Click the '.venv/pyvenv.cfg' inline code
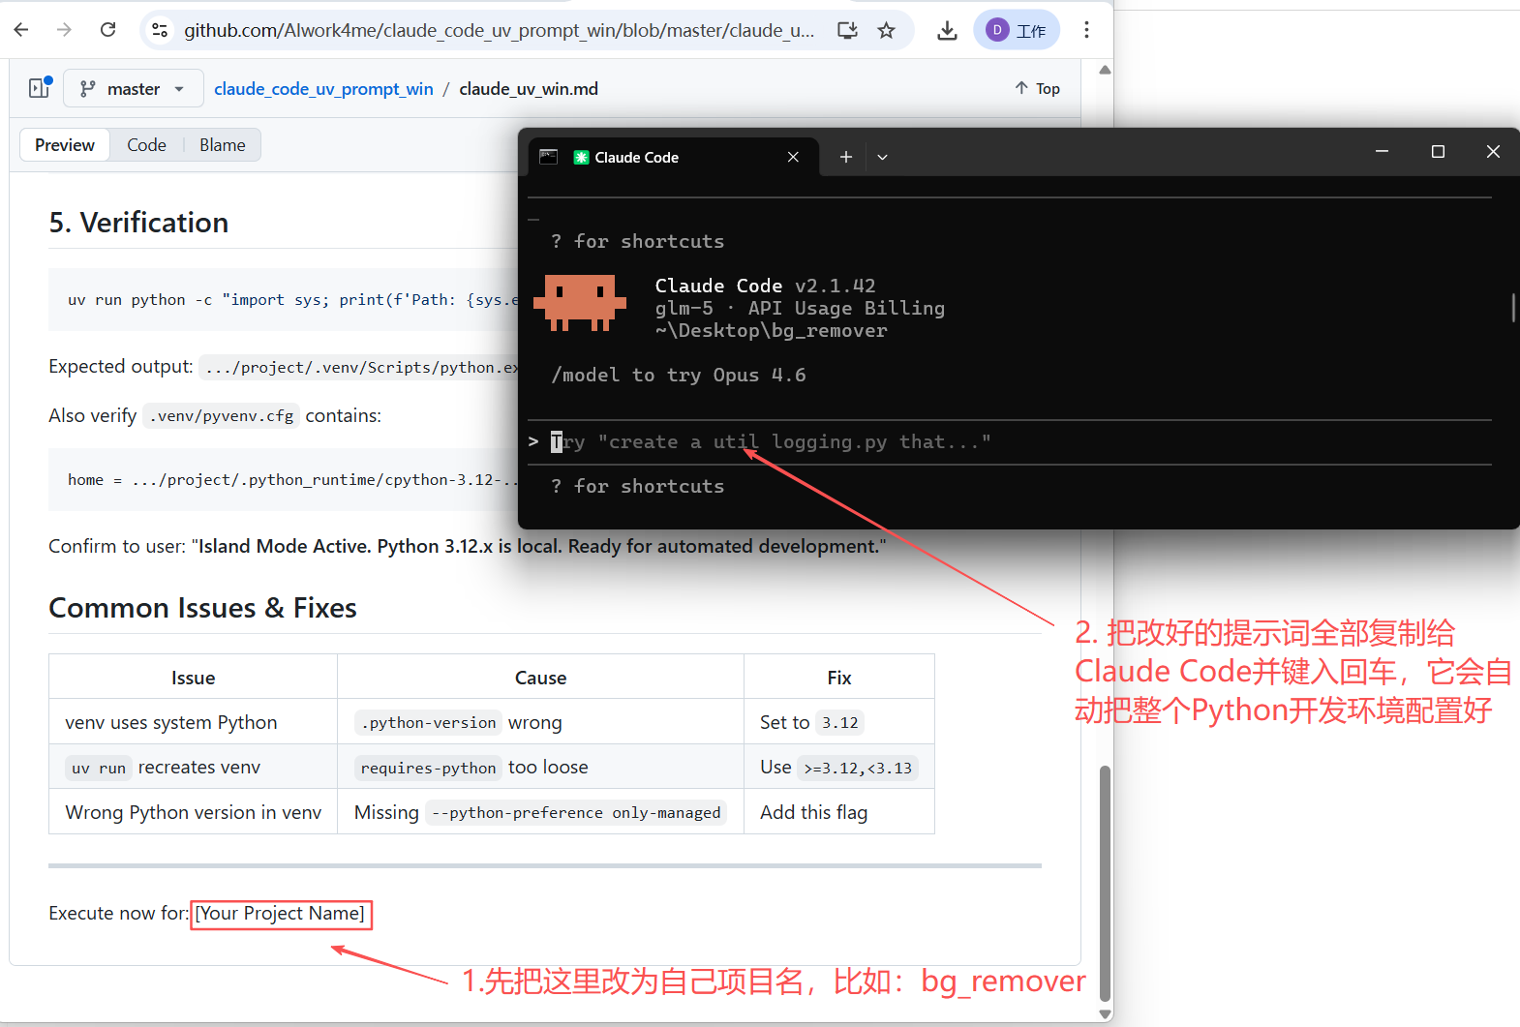 pos(221,415)
